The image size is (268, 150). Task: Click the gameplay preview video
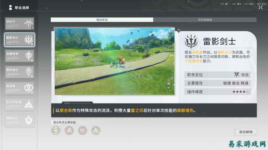coord(114,61)
